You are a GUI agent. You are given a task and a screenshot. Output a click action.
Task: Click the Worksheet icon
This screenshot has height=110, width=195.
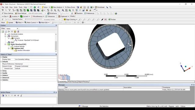coord(96,7)
